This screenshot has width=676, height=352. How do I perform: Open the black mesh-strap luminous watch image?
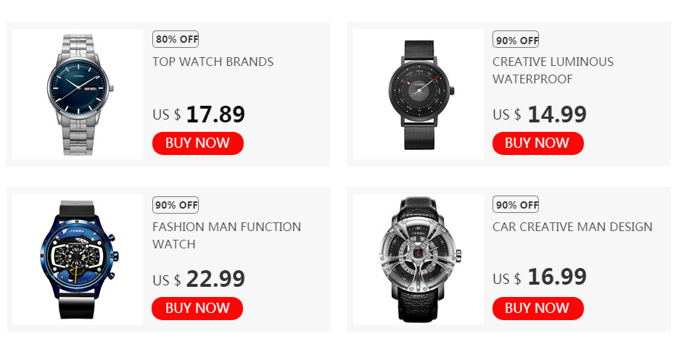coord(419,94)
